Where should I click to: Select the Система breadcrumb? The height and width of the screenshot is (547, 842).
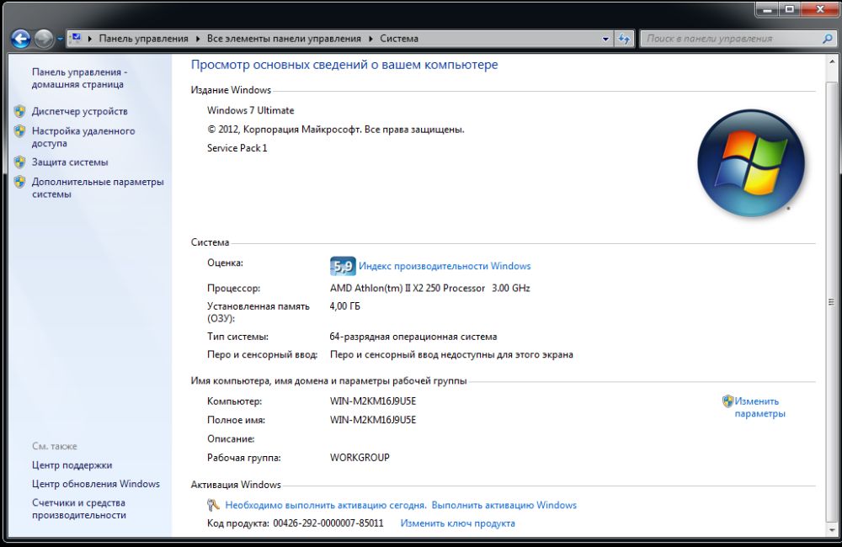pyautogui.click(x=399, y=39)
